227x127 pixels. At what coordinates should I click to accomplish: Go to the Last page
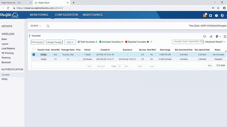click(151, 66)
